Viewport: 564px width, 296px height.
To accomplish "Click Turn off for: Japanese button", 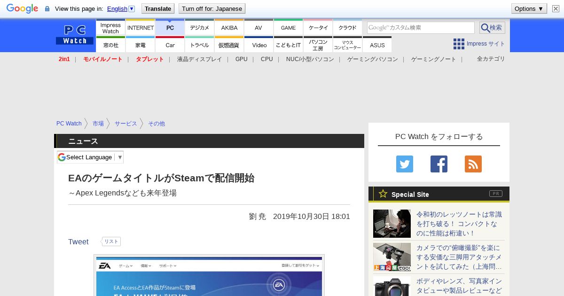I will click(211, 8).
